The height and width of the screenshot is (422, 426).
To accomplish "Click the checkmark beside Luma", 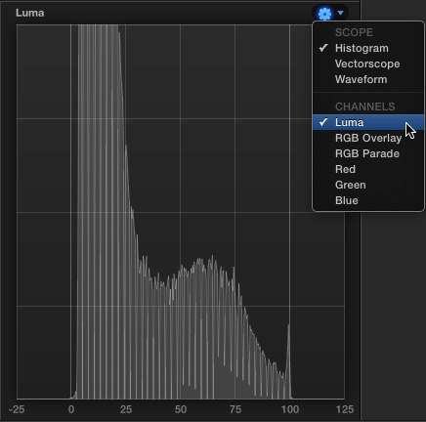I will point(323,122).
